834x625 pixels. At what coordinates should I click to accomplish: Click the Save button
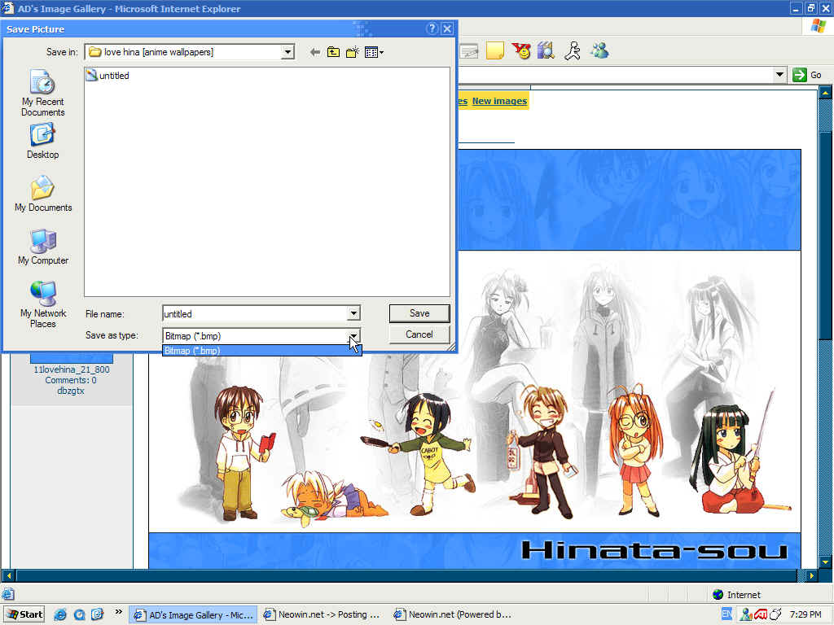pos(419,313)
